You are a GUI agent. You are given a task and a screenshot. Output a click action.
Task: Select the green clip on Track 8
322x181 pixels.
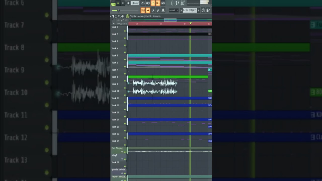[x=168, y=77]
